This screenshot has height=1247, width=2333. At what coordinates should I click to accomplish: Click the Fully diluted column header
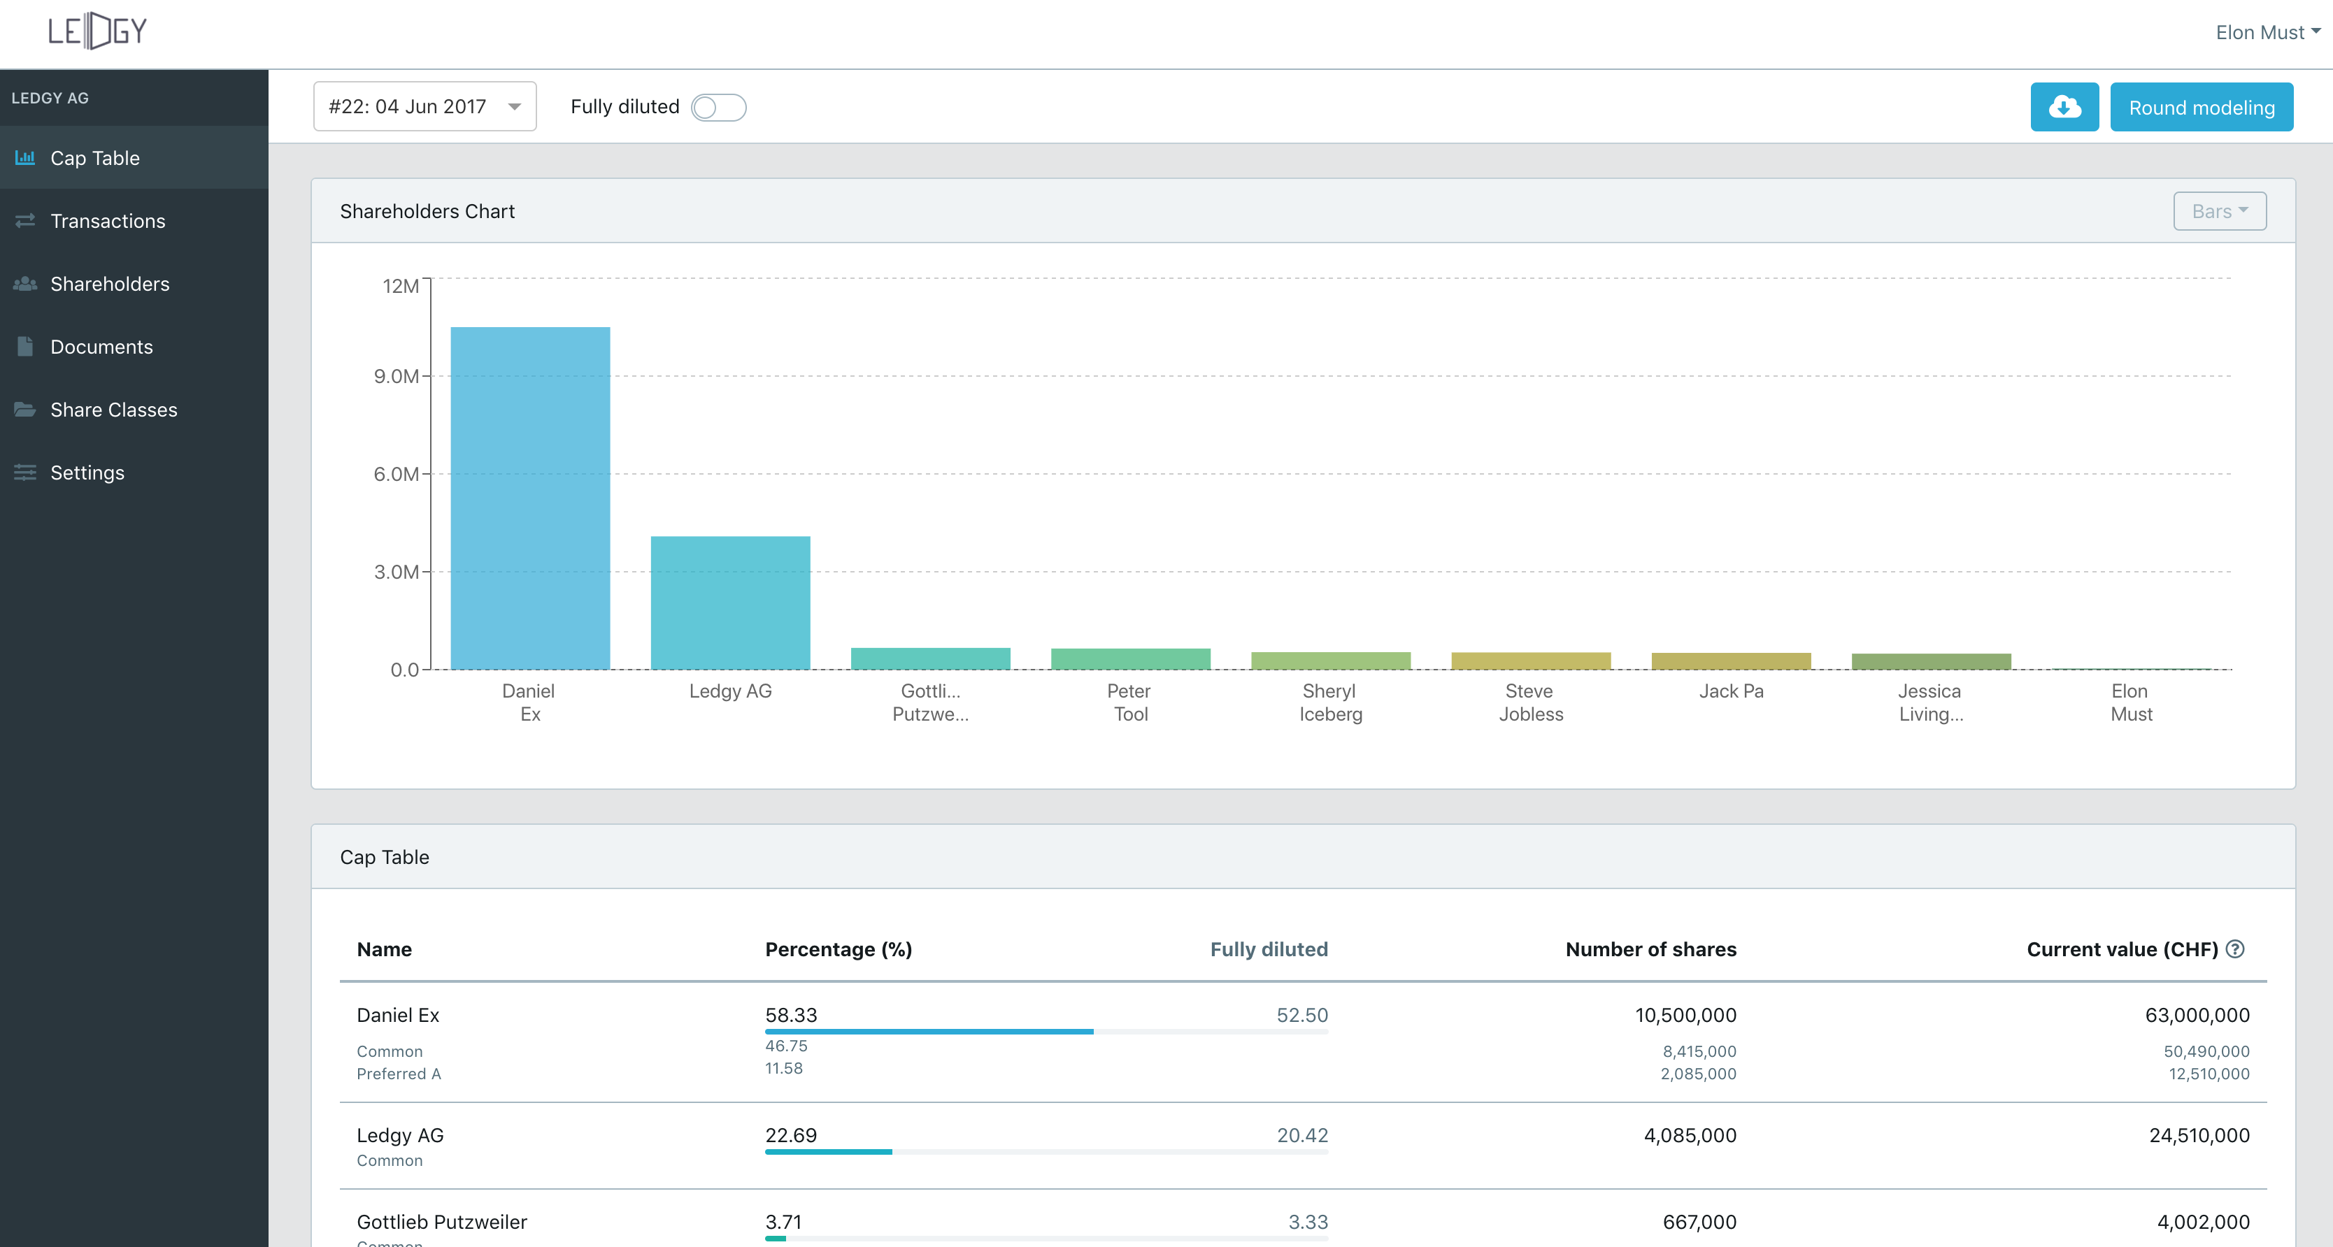(x=1268, y=949)
